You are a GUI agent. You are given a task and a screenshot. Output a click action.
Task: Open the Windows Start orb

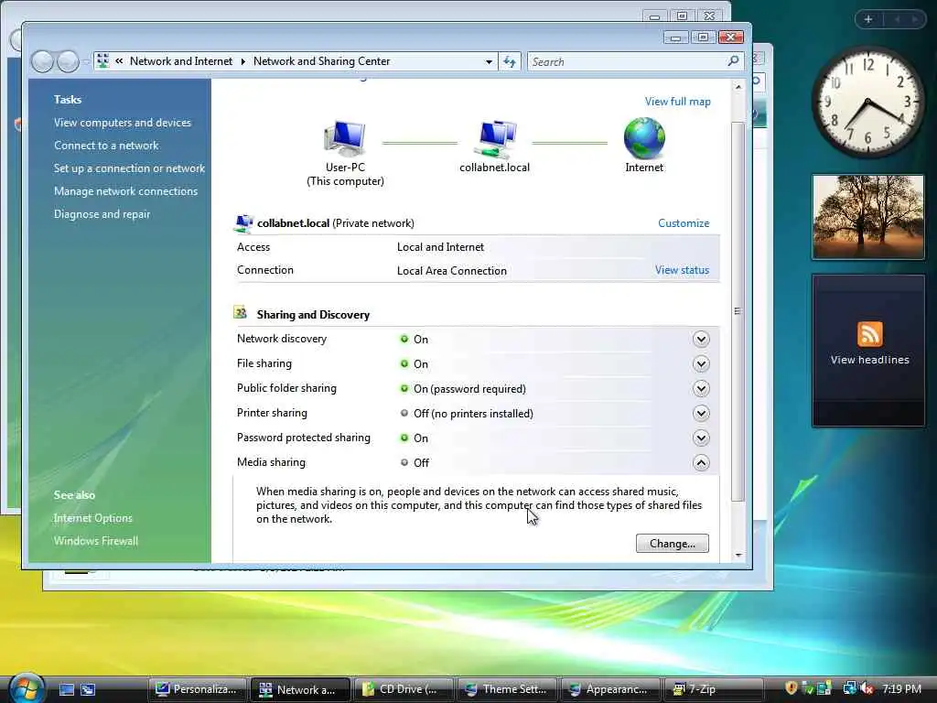(27, 687)
